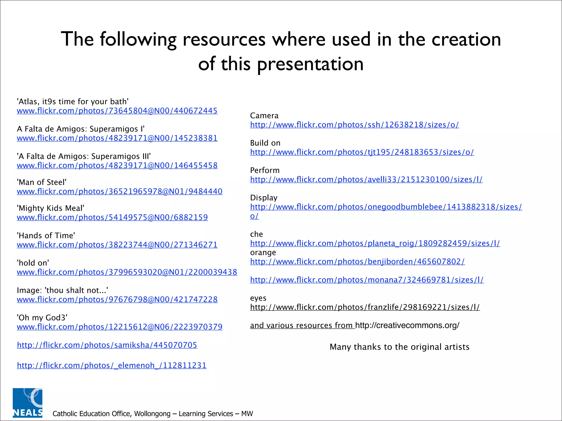Screen dimensions: 562x421
Task: Click 'Many thanks to the original artists'
Action: (x=400, y=347)
